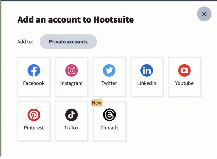Select the Threads text label

coord(109,128)
